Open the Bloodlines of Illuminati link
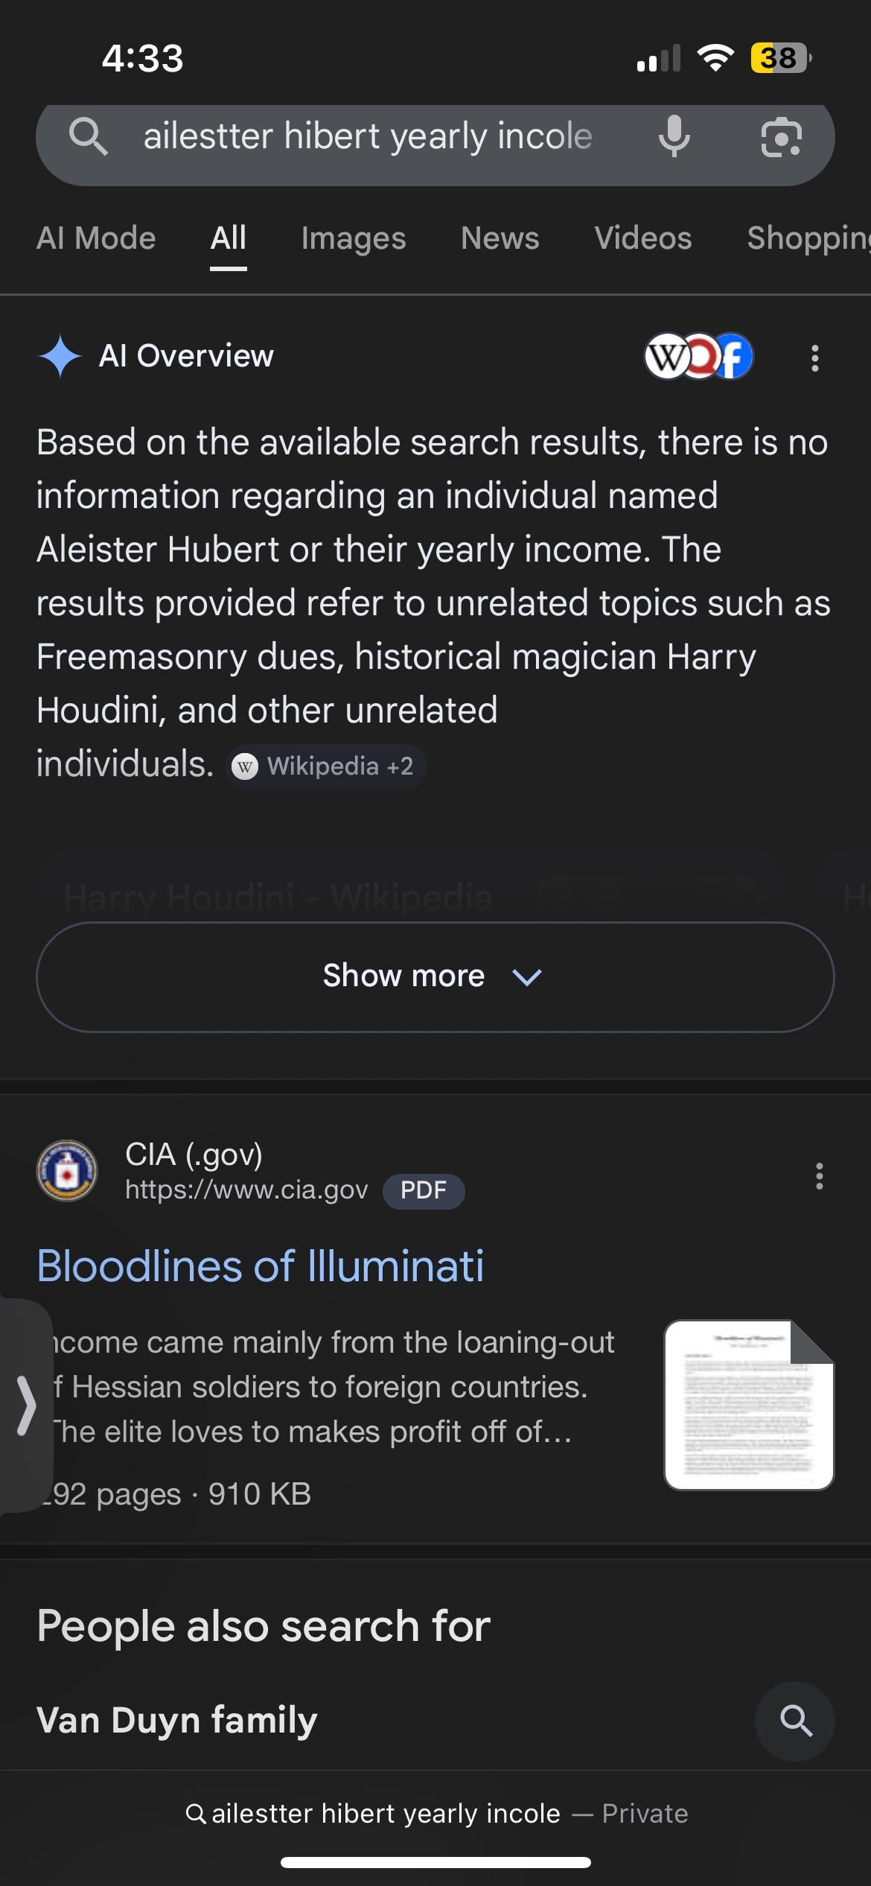This screenshot has width=871, height=1886. pos(261,1266)
